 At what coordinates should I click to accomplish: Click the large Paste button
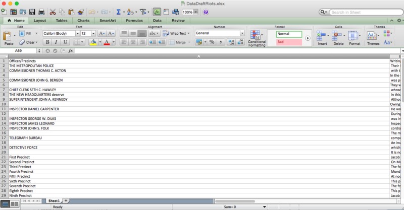(8, 38)
